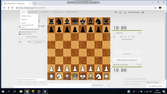Open Windows Start menu
This screenshot has height=94, width=167.
click(3, 91)
